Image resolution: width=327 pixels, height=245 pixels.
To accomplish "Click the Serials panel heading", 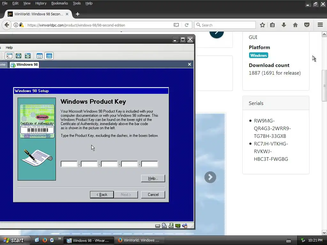I will coord(256,103).
